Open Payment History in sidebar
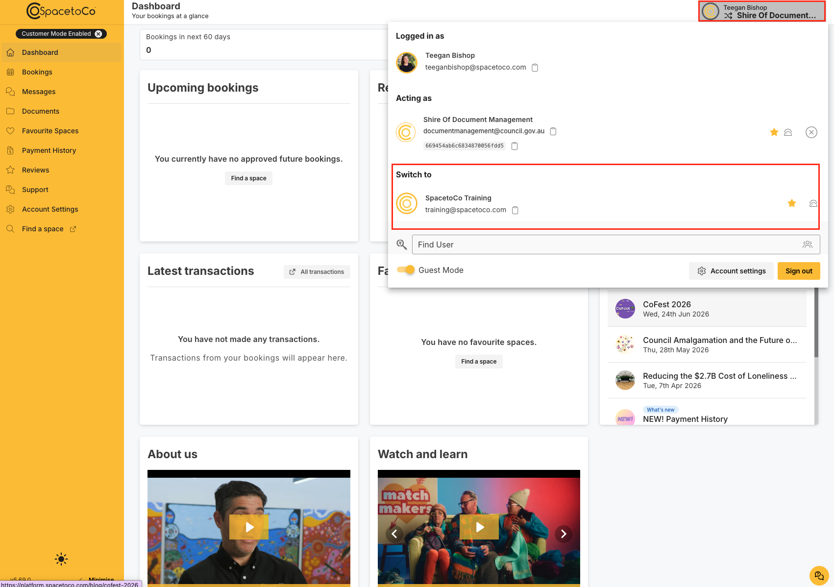834x587 pixels. point(49,150)
